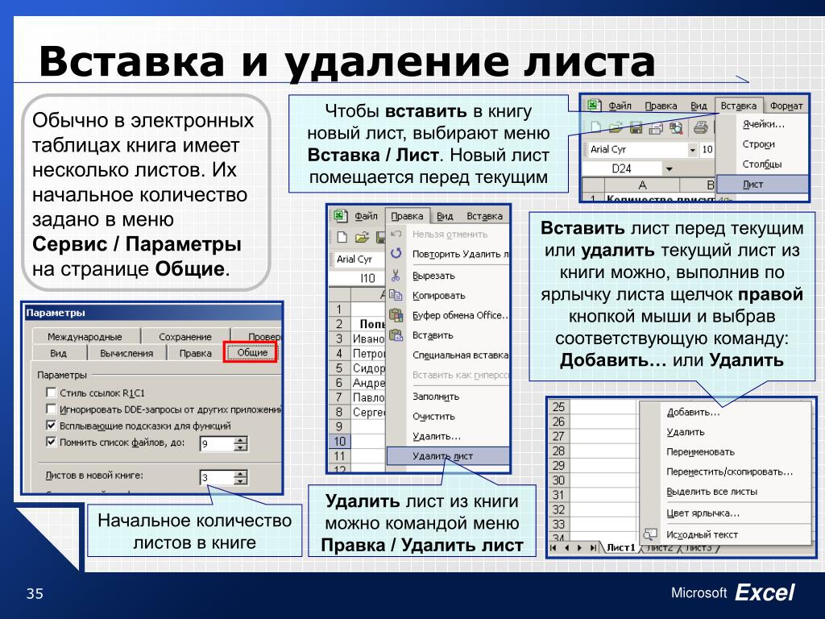The image size is (825, 619).
Task: Click next sheet arrow near Лист1
Action: click(x=580, y=548)
